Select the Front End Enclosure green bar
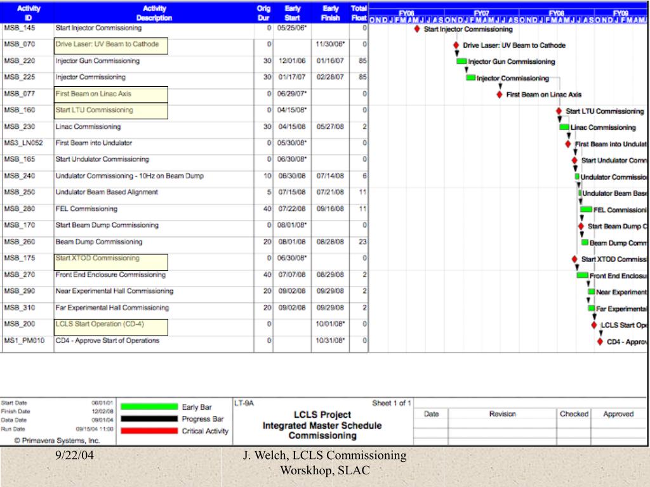650x487 pixels. (583, 275)
